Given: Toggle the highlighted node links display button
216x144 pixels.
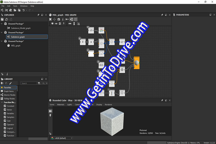Looking at the screenshot, I should (x=71, y=19).
